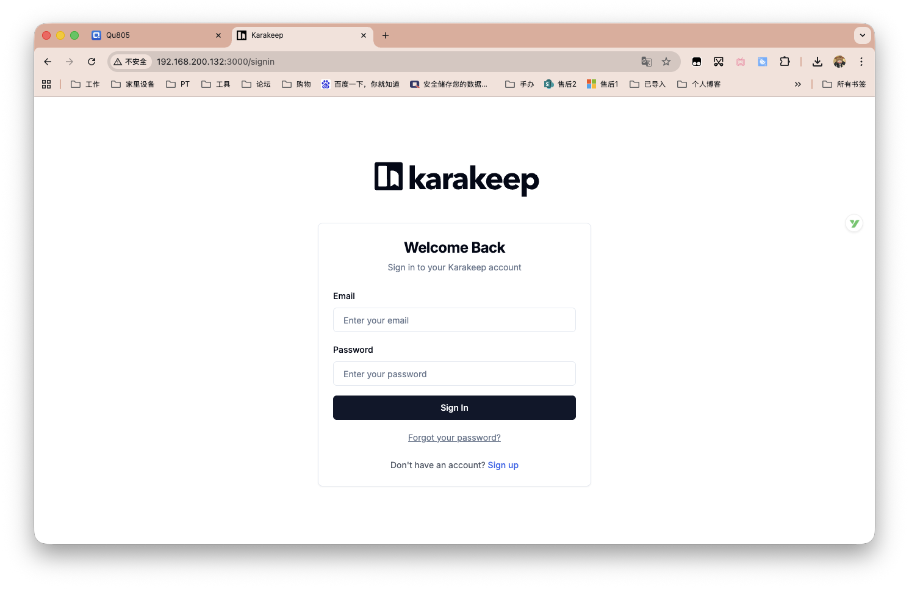Screen dimensions: 909x589
Task: Expand hidden bookmarks with double chevron
Action: (x=797, y=84)
